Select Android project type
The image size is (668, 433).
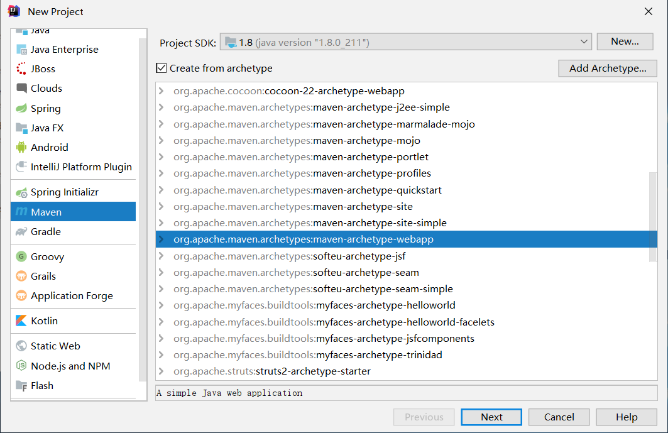[x=74, y=148]
